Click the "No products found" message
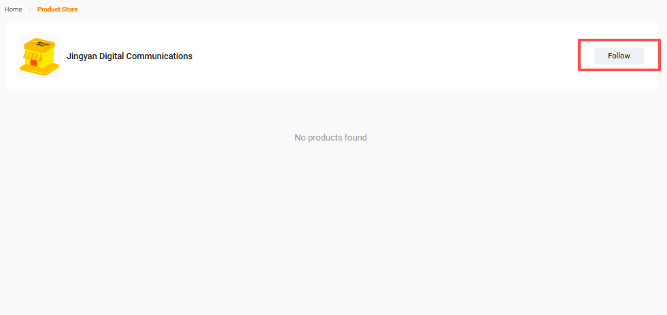Viewport: 667px width, 315px height. (x=330, y=138)
